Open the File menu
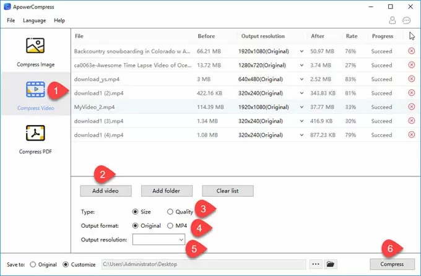Viewport: 421px width, 276px height. coord(11,20)
